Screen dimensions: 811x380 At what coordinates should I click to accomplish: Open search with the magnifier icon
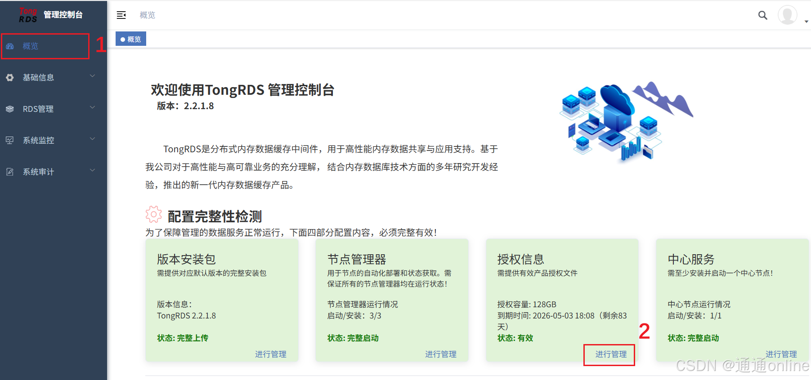point(763,15)
